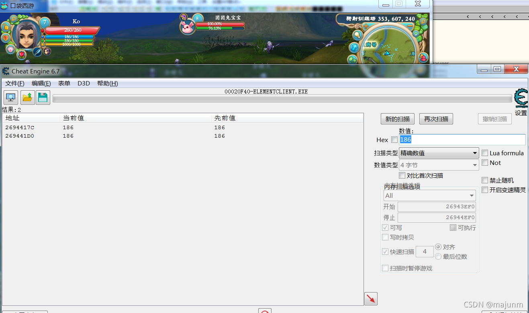Open the 扫描类型 dropdown (精确数值)
This screenshot has height=313, width=529.
[439, 153]
